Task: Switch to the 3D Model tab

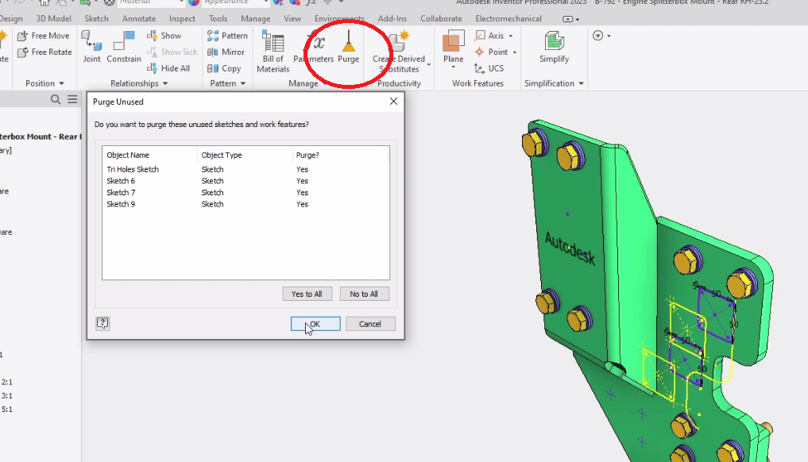Action: pyautogui.click(x=53, y=18)
